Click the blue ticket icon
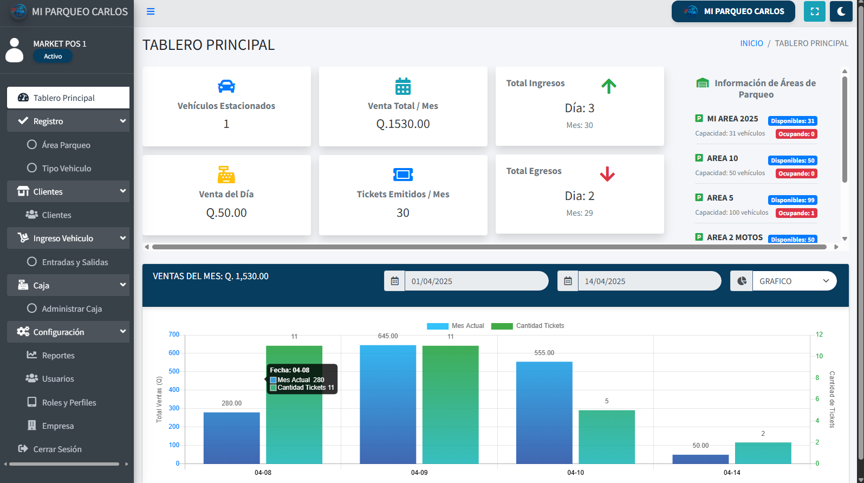Viewport: 864px width, 483px height. [x=402, y=175]
